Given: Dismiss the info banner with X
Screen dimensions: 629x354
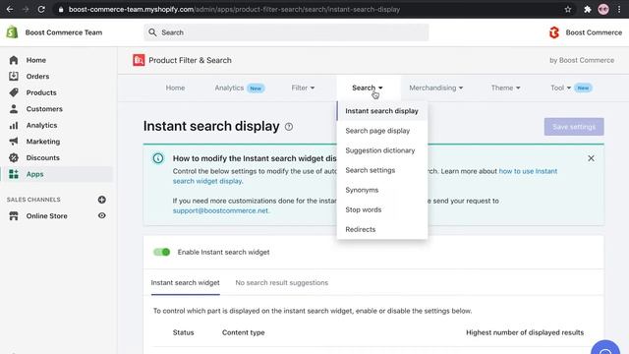Looking at the screenshot, I should [591, 158].
